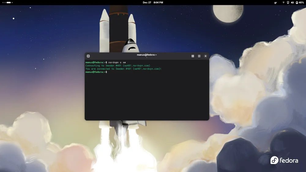This screenshot has width=306, height=172.
Task: Open the gr keyboard layout menu
Action: (276, 2)
